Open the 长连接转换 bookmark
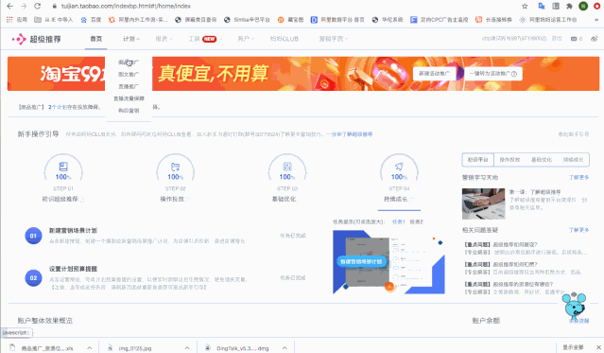The width and height of the screenshot is (604, 353). 493,20
